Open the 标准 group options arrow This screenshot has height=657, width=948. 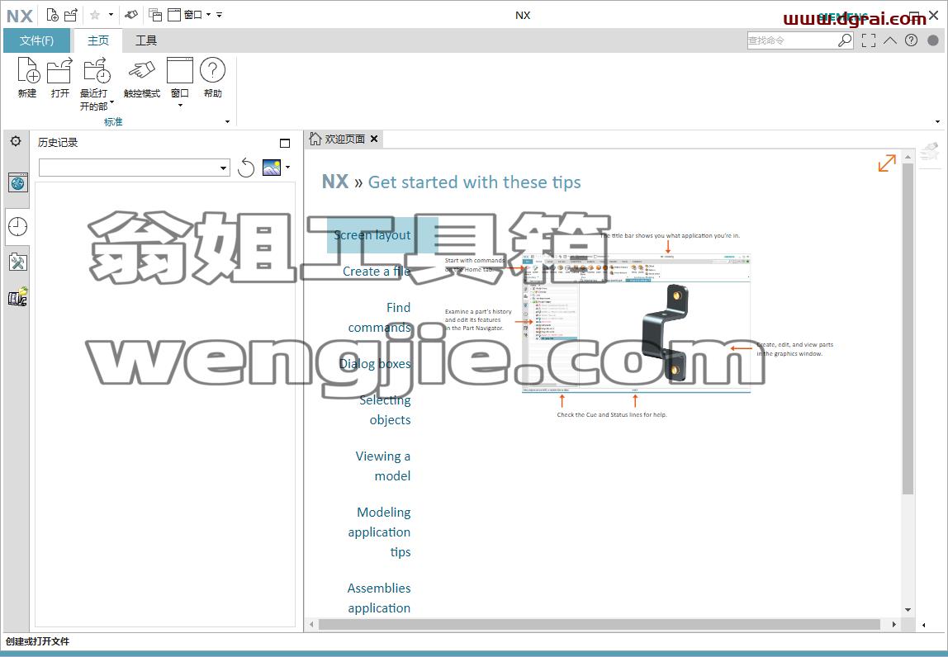227,121
